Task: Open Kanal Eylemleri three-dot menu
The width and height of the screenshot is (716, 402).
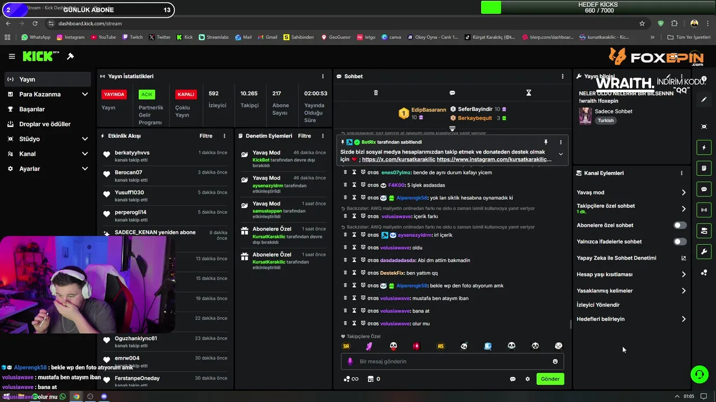Action: (x=681, y=173)
